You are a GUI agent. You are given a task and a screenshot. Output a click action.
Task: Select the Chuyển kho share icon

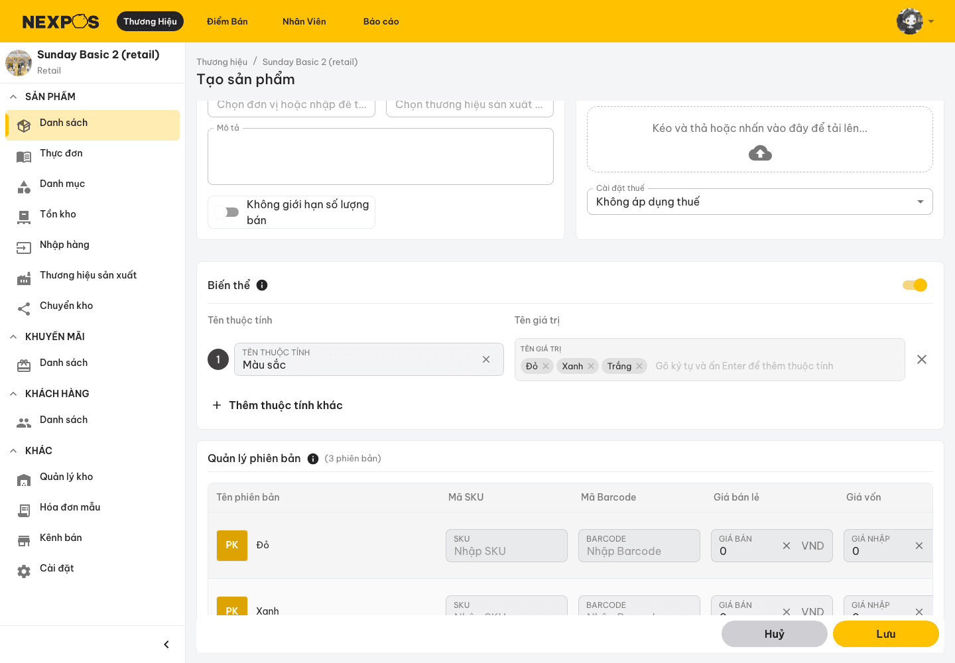(24, 308)
